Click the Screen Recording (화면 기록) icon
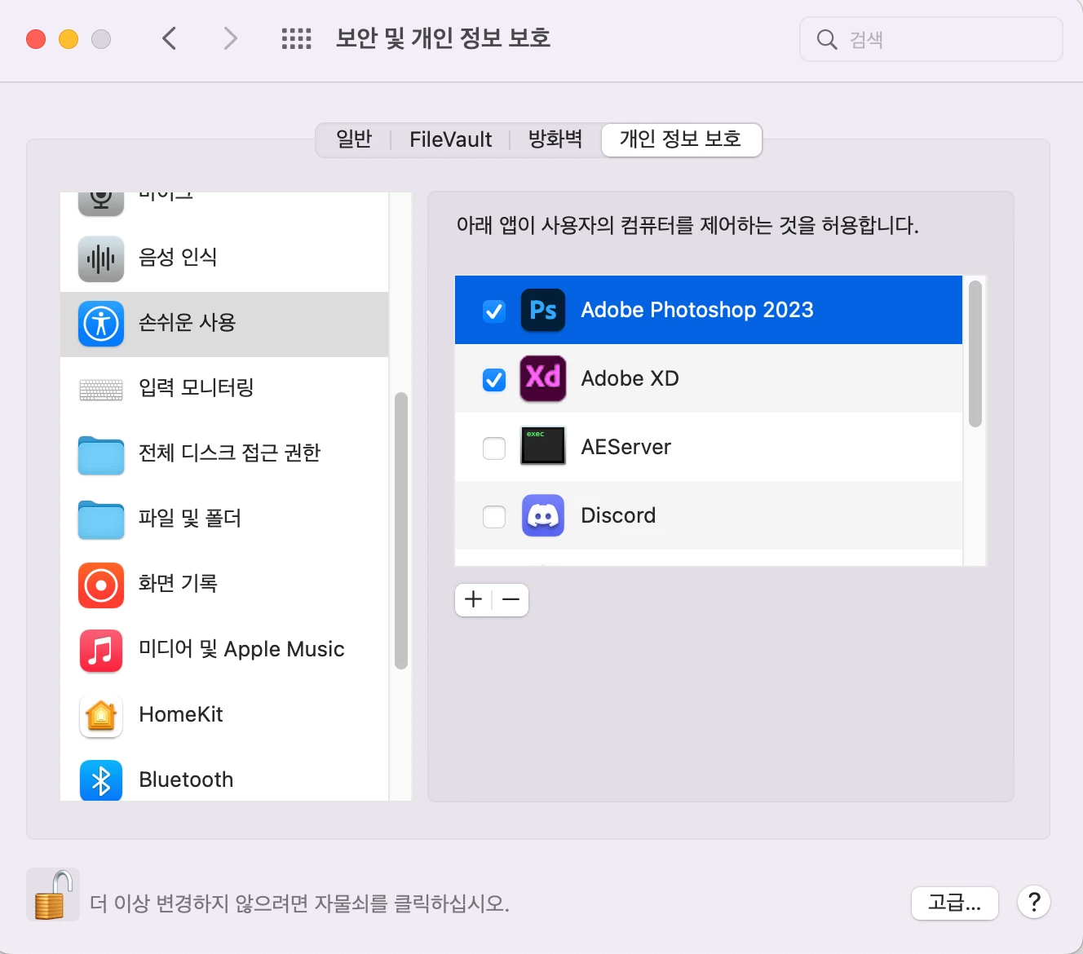This screenshot has width=1083, height=954. (101, 585)
